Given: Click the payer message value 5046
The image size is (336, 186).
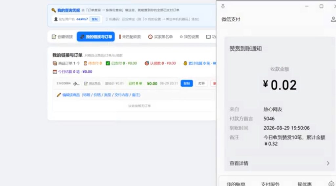Looking at the screenshot, I should pyautogui.click(x=269, y=119).
